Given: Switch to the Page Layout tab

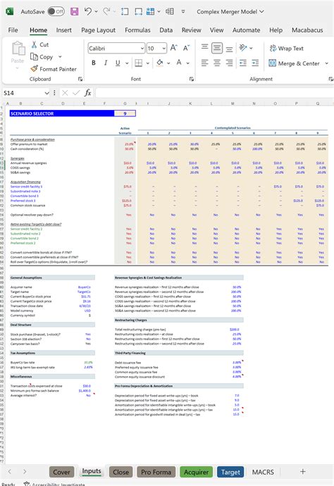Looking at the screenshot, I should 99,30.
